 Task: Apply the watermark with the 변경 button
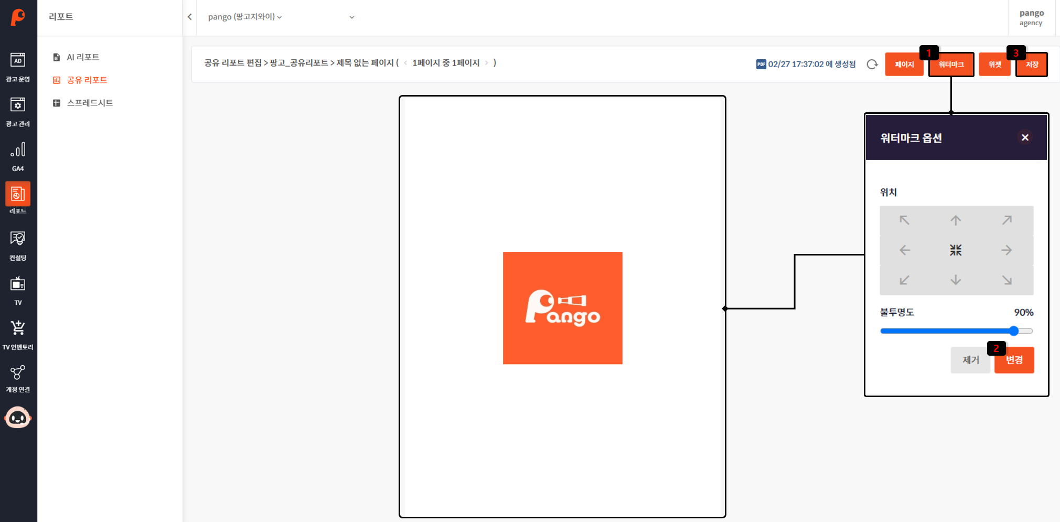coord(1014,360)
